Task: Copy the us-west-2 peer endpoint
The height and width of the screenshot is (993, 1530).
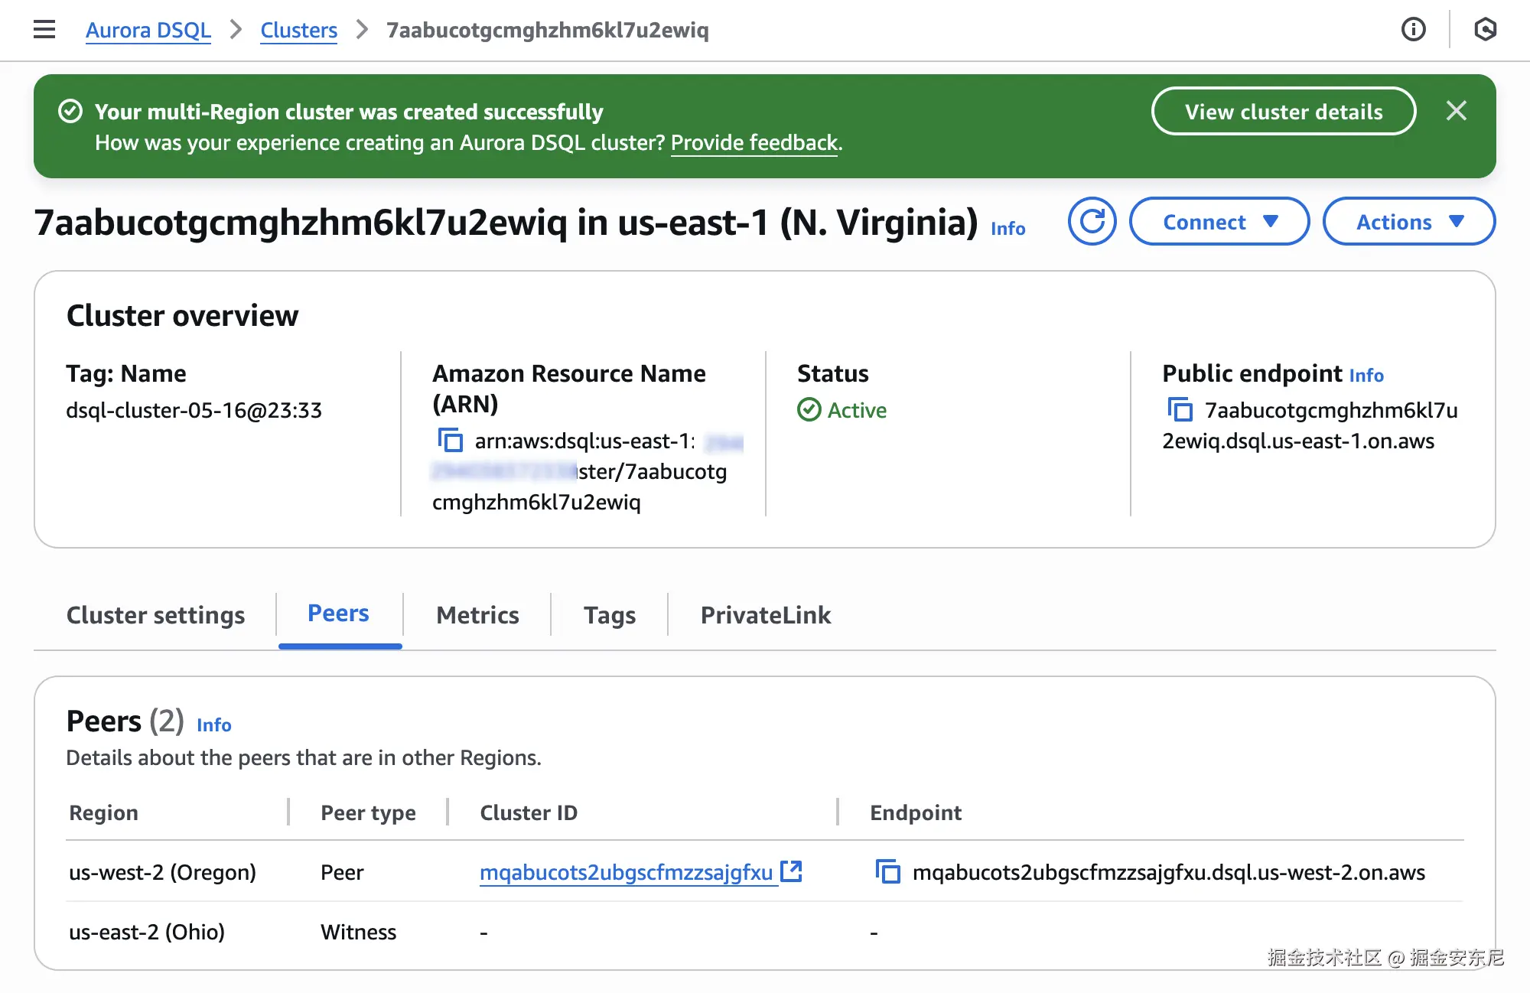Action: [x=887, y=871]
